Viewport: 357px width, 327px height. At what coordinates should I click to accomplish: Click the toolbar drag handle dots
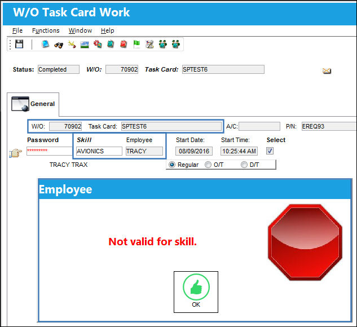tap(10, 45)
